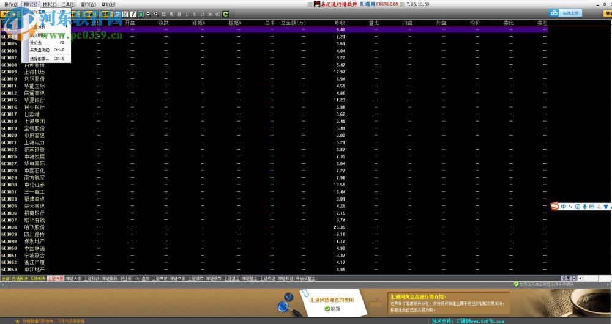Image resolution: width=612 pixels, height=324 pixels.
Task: Click the green 刷新 refresh button in banner
Action: 332,308
